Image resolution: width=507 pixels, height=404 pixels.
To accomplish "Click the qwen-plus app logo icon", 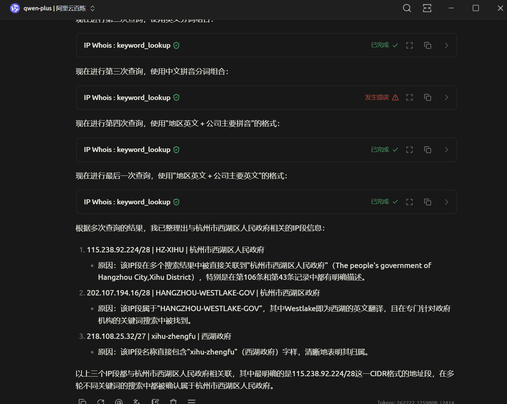I will point(15,8).
